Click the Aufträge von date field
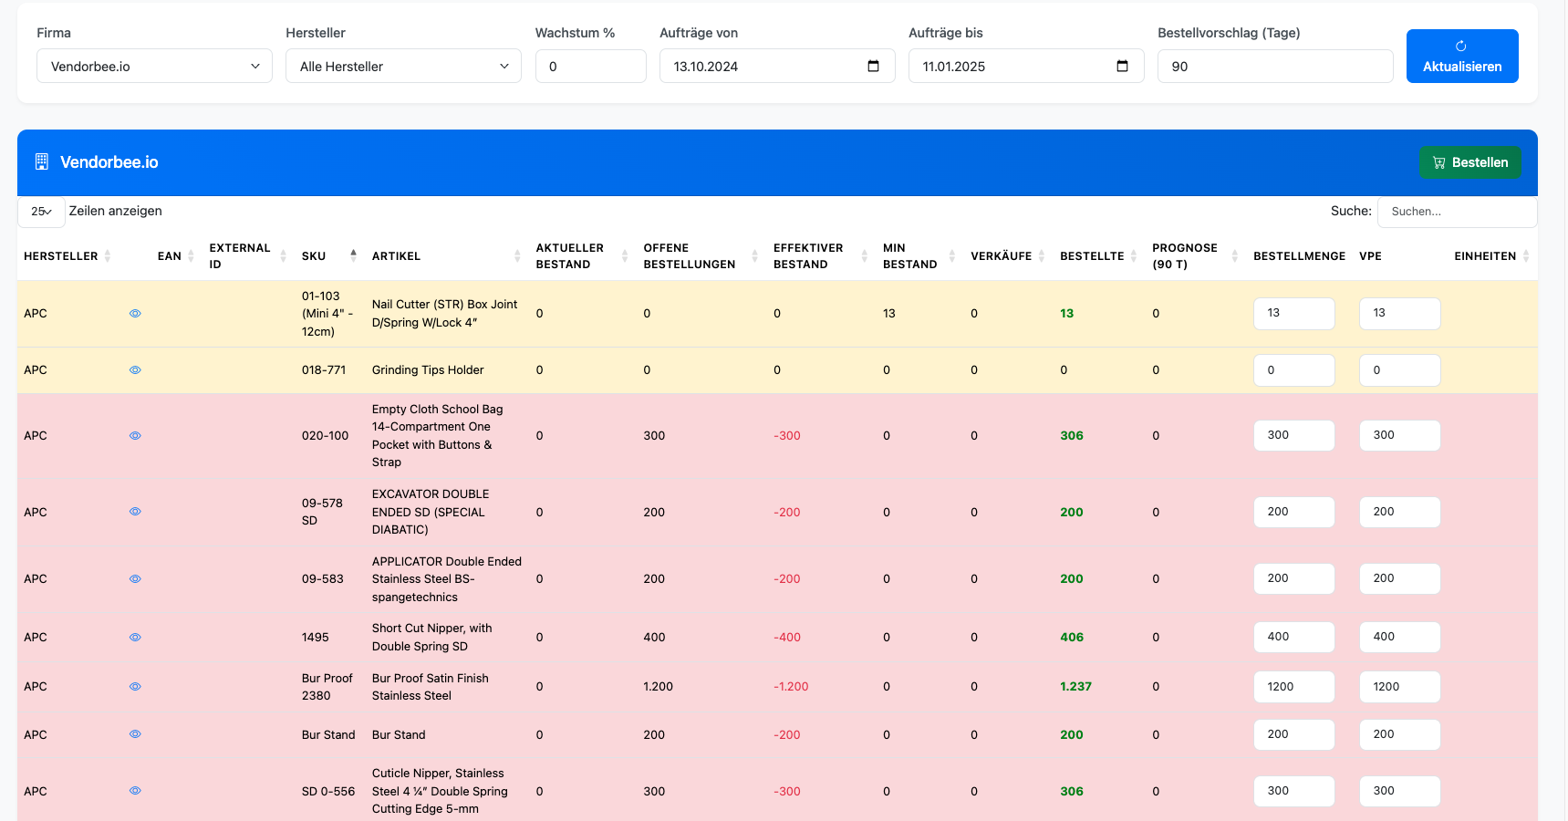1568x821 pixels. [x=777, y=66]
